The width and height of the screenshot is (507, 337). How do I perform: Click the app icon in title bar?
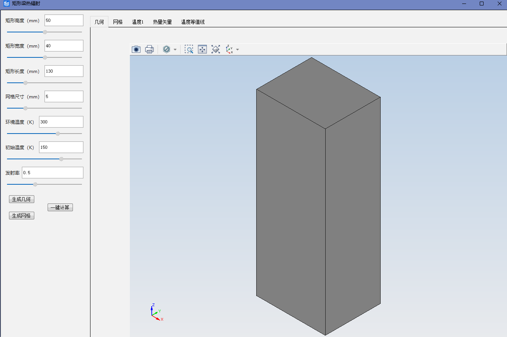click(x=6, y=4)
